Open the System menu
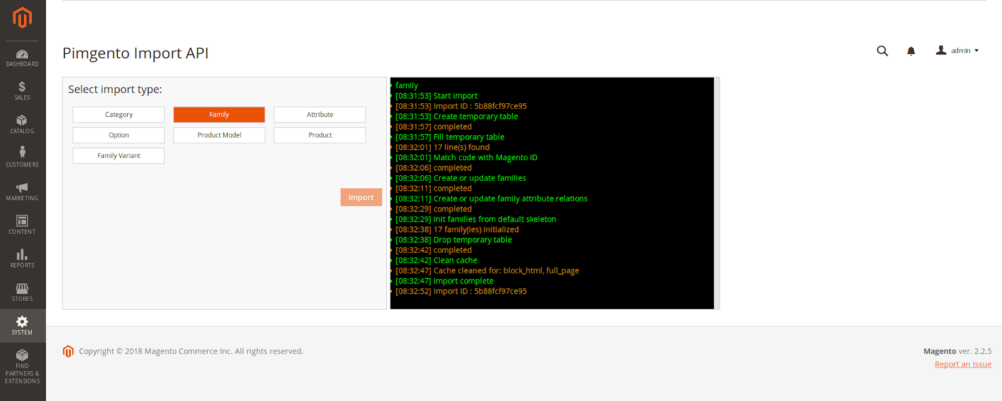This screenshot has width=1002, height=401. pyautogui.click(x=23, y=326)
